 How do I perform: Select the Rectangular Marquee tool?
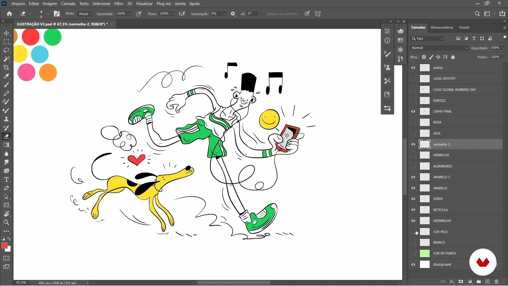[6, 42]
